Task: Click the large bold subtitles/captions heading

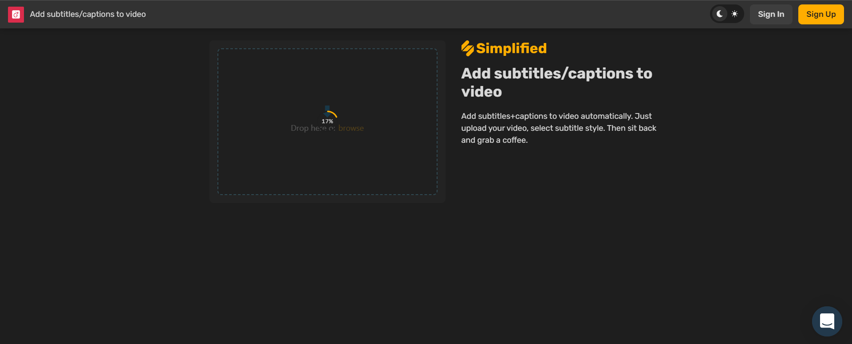Action: pyautogui.click(x=556, y=74)
